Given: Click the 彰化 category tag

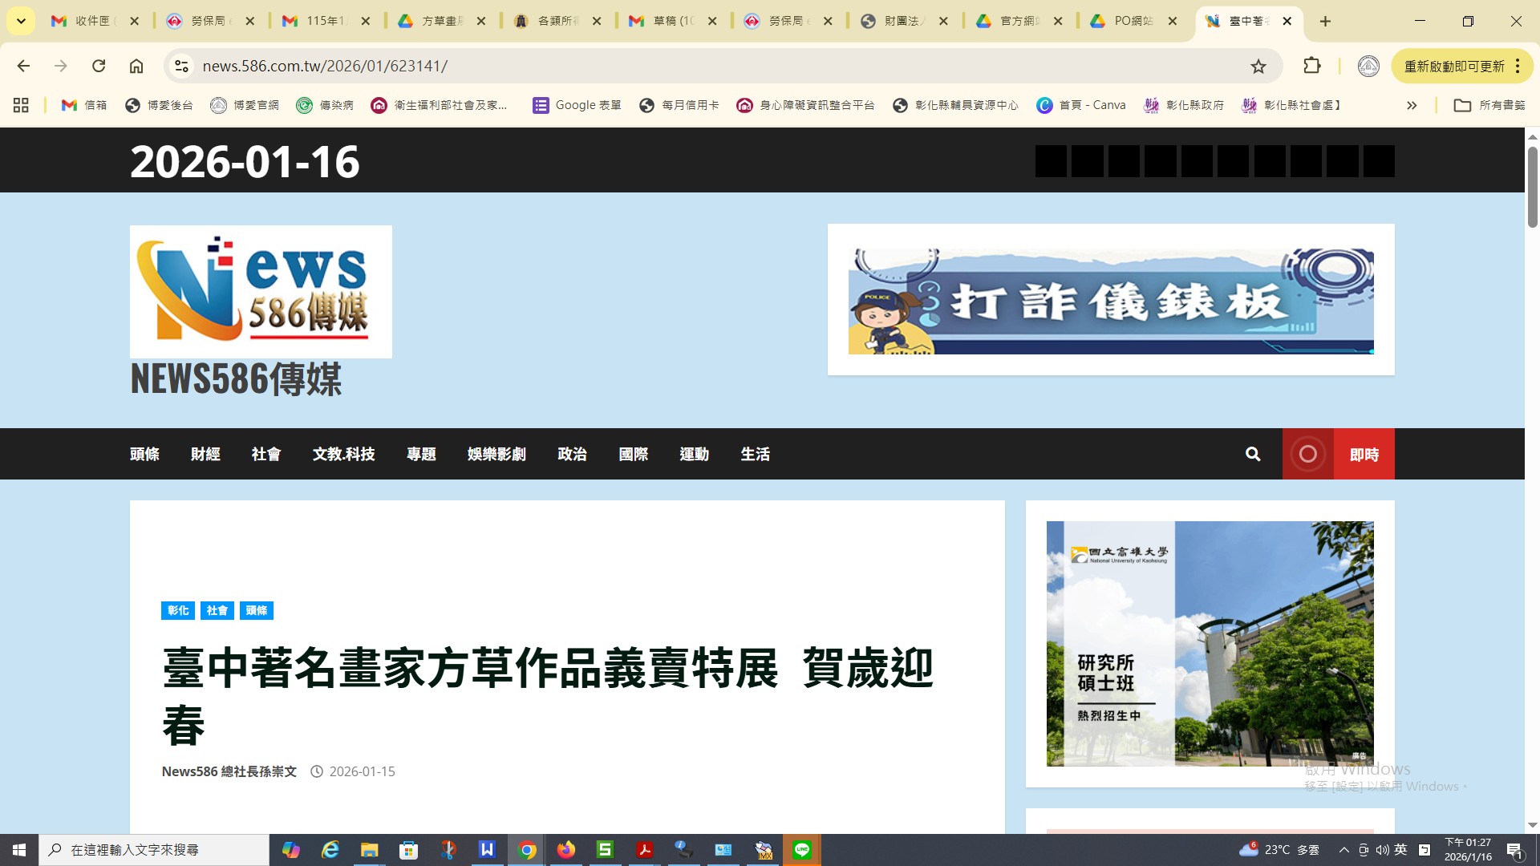Looking at the screenshot, I should click(177, 610).
